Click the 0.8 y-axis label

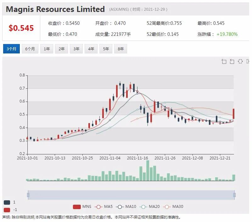22,75
